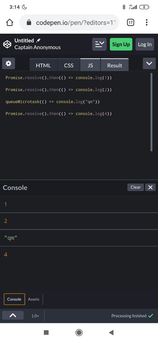The image size is (158, 342).
Task: Click the Console panel heading
Action: (15, 188)
